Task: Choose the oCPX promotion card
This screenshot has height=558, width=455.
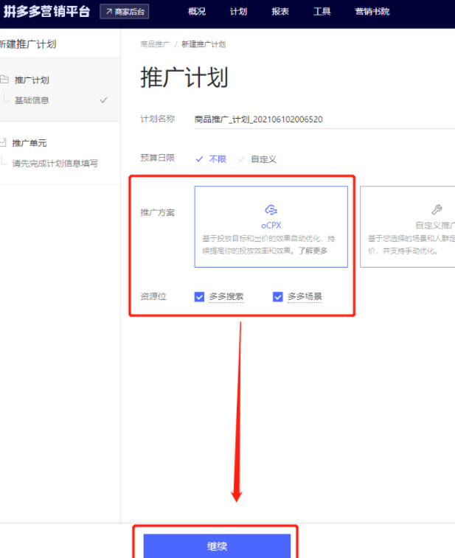Action: [x=271, y=227]
